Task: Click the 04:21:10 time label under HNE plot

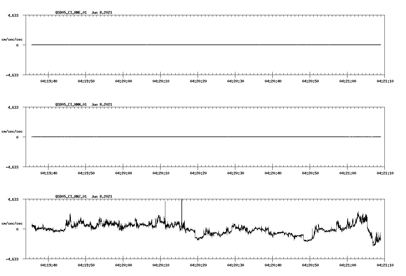Action: pos(385,81)
